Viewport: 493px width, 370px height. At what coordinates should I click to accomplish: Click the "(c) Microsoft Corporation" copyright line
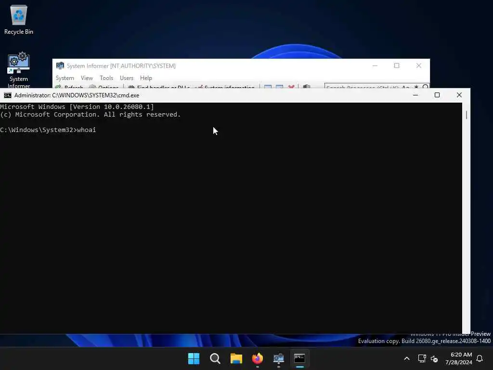(x=91, y=115)
